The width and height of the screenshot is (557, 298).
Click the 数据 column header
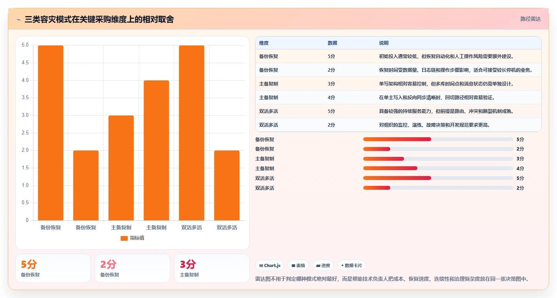[332, 43]
